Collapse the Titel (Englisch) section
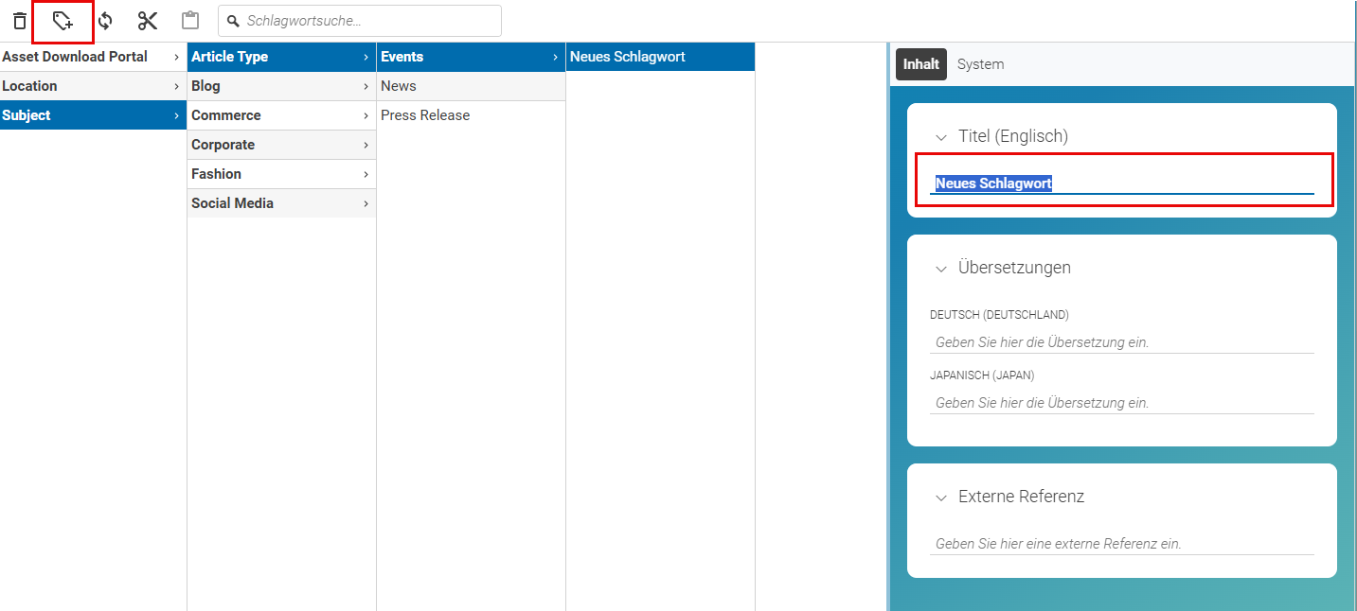Image resolution: width=1357 pixels, height=611 pixels. [941, 137]
